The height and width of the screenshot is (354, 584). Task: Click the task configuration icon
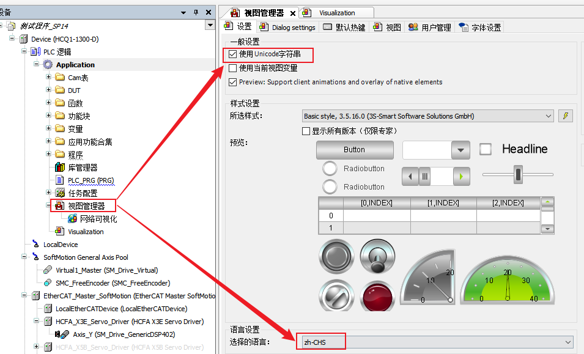click(x=59, y=193)
